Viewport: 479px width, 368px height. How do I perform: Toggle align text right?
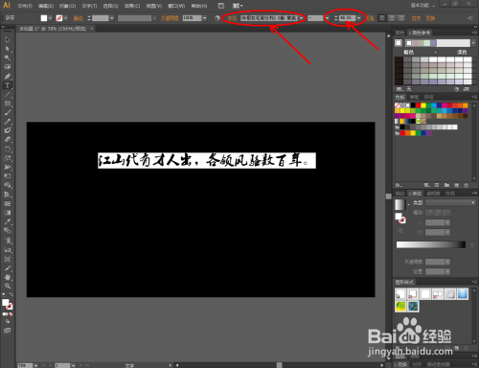coord(401,18)
